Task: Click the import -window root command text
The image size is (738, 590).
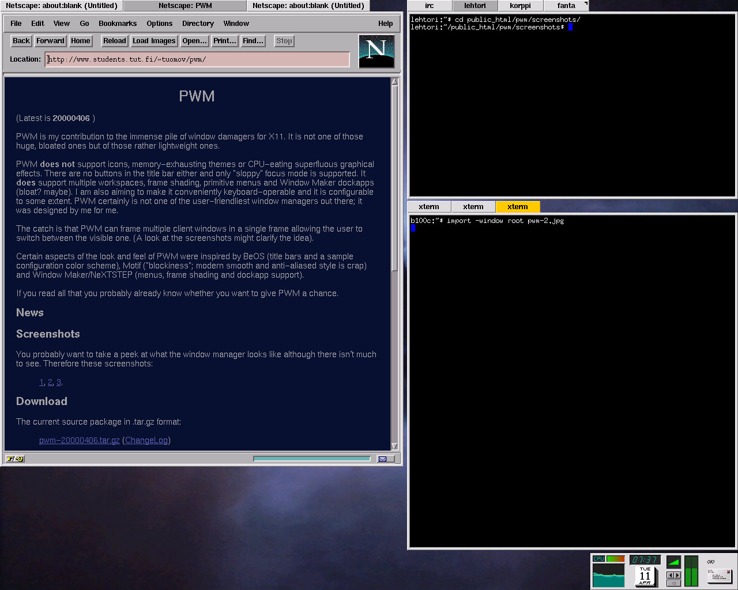Action: [506, 221]
